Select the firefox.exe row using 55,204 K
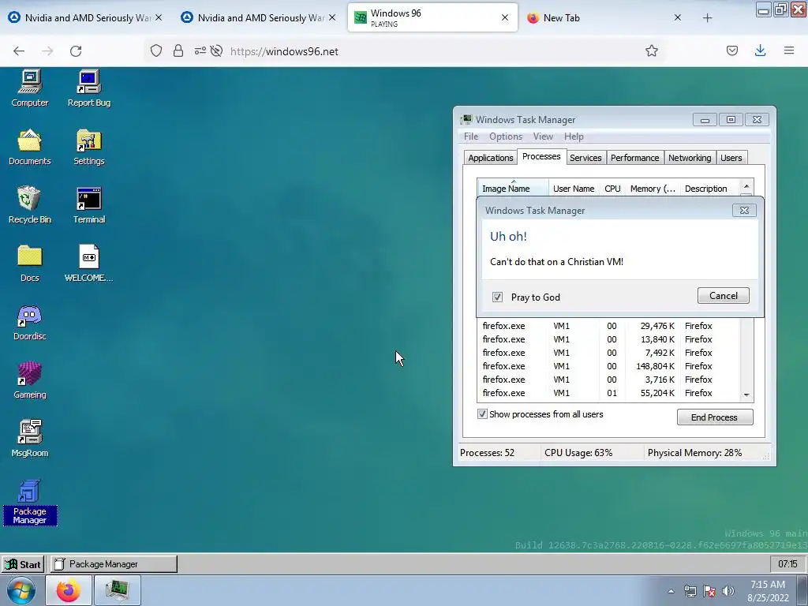Viewport: 808px width, 606px height. pyautogui.click(x=609, y=393)
